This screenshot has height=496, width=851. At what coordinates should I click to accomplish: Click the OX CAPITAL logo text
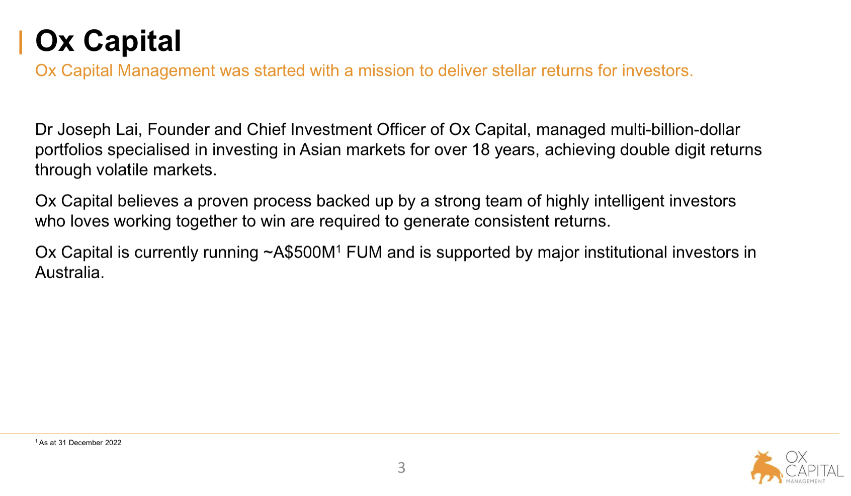click(814, 464)
